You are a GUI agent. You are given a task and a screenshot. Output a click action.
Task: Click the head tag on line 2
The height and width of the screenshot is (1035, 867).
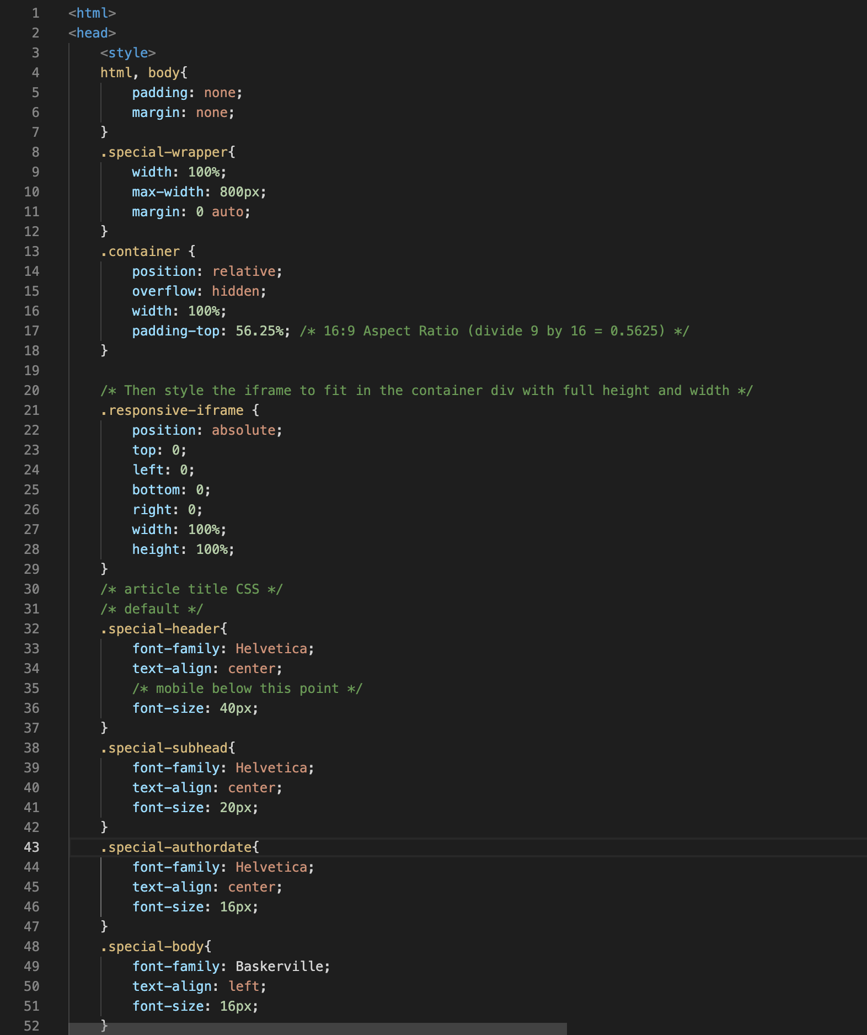click(92, 33)
